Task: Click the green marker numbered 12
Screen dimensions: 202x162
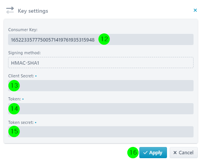Action: [x=104, y=39]
